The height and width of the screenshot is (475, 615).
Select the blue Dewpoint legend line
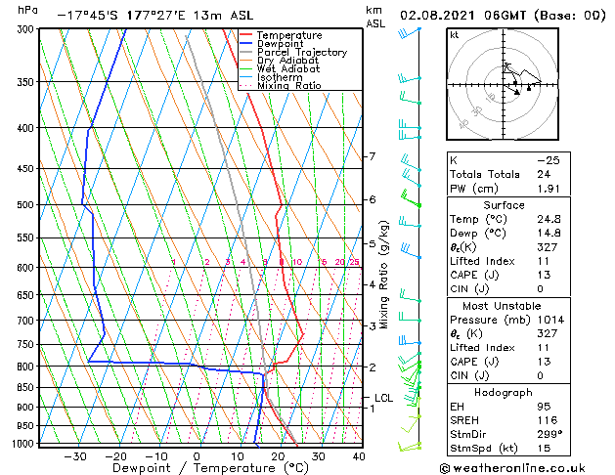(245, 44)
